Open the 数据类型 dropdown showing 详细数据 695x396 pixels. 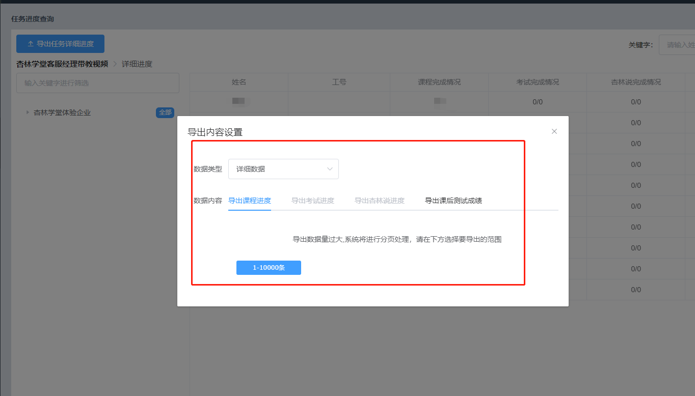(283, 169)
